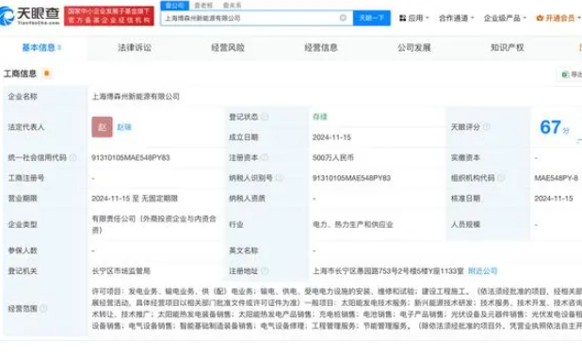The height and width of the screenshot is (354, 582).
Task: Select the 查公司 search tab
Action: (x=174, y=6)
